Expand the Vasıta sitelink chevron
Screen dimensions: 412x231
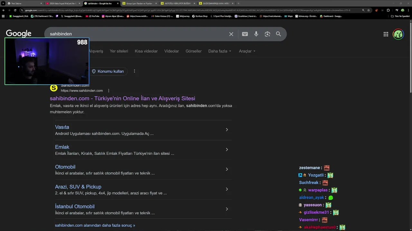(x=227, y=130)
